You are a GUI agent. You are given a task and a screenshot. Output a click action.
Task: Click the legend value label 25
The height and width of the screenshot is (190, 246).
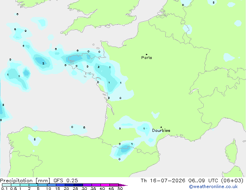(75, 188)
